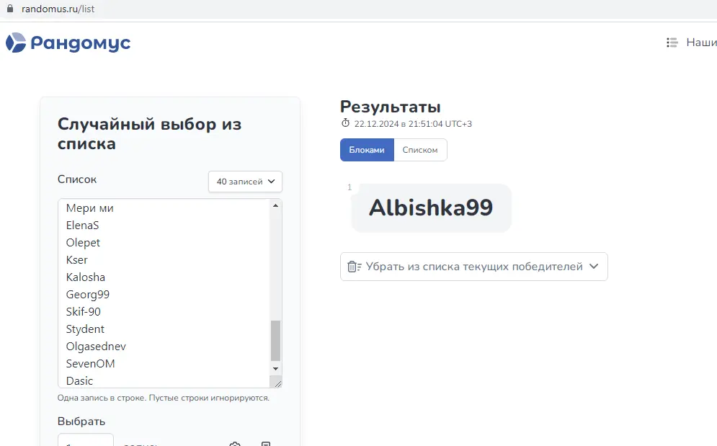Click the Kalosha list entry
This screenshot has height=446, width=717.
click(86, 277)
